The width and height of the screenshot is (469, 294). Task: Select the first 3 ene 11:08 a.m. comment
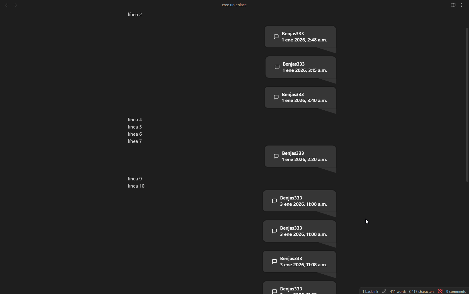pyautogui.click(x=299, y=201)
